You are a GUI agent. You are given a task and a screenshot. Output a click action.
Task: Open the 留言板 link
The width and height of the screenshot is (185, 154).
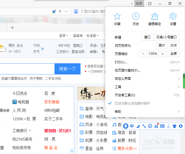(x=78, y=36)
